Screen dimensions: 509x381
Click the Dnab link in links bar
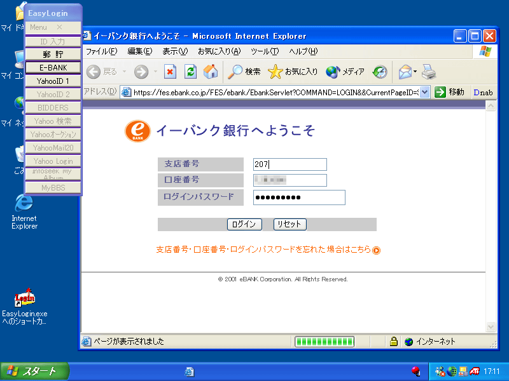coord(483,92)
